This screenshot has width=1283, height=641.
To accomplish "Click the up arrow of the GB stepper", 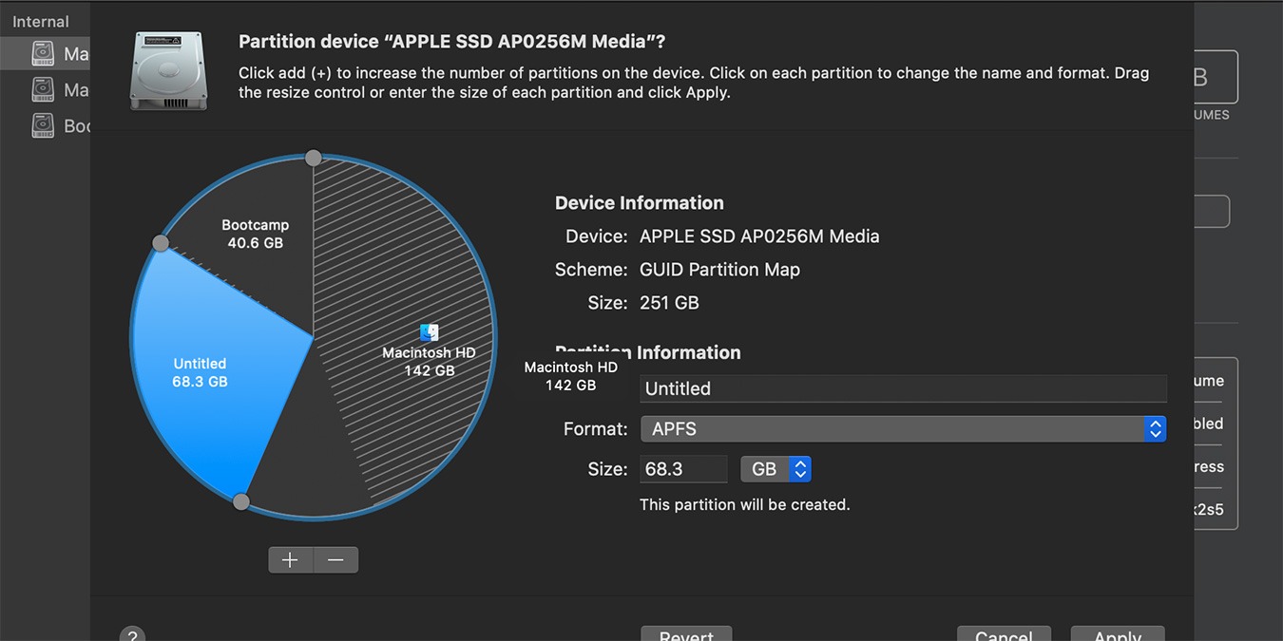I will 799,463.
